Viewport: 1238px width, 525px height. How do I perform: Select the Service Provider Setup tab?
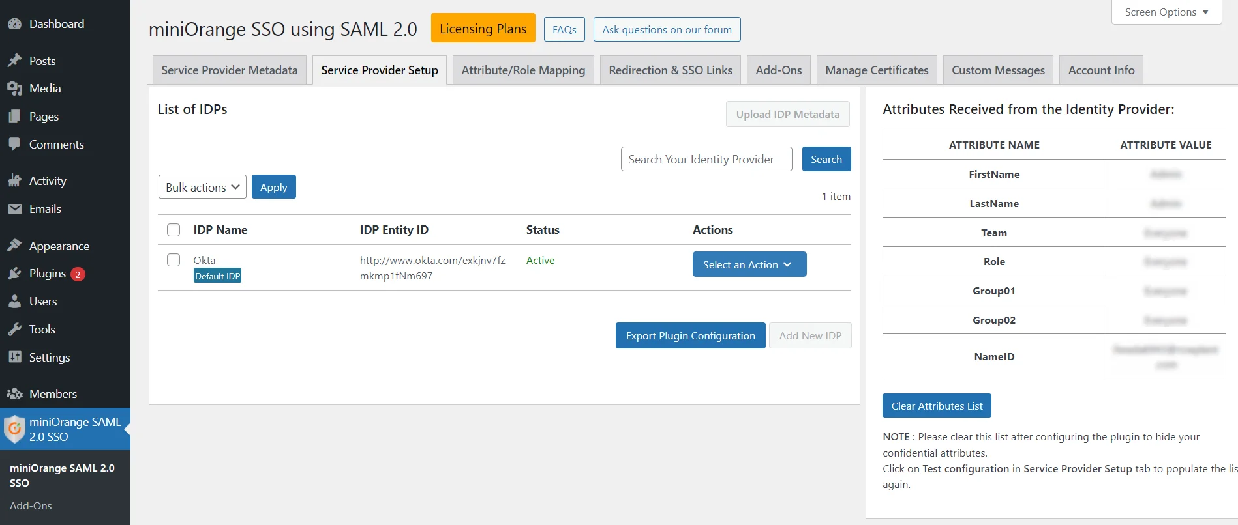[x=380, y=70]
